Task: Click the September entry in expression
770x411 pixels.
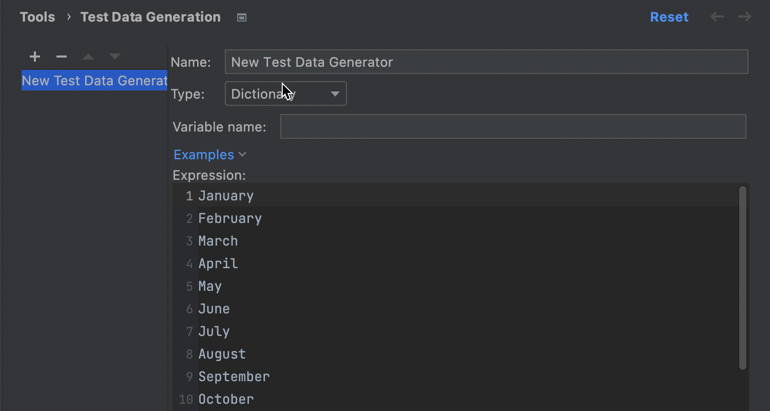Action: pos(234,377)
